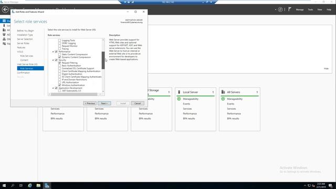Select File services icon in left sidebar
The width and height of the screenshot is (336, 189).
(x=4, y=44)
